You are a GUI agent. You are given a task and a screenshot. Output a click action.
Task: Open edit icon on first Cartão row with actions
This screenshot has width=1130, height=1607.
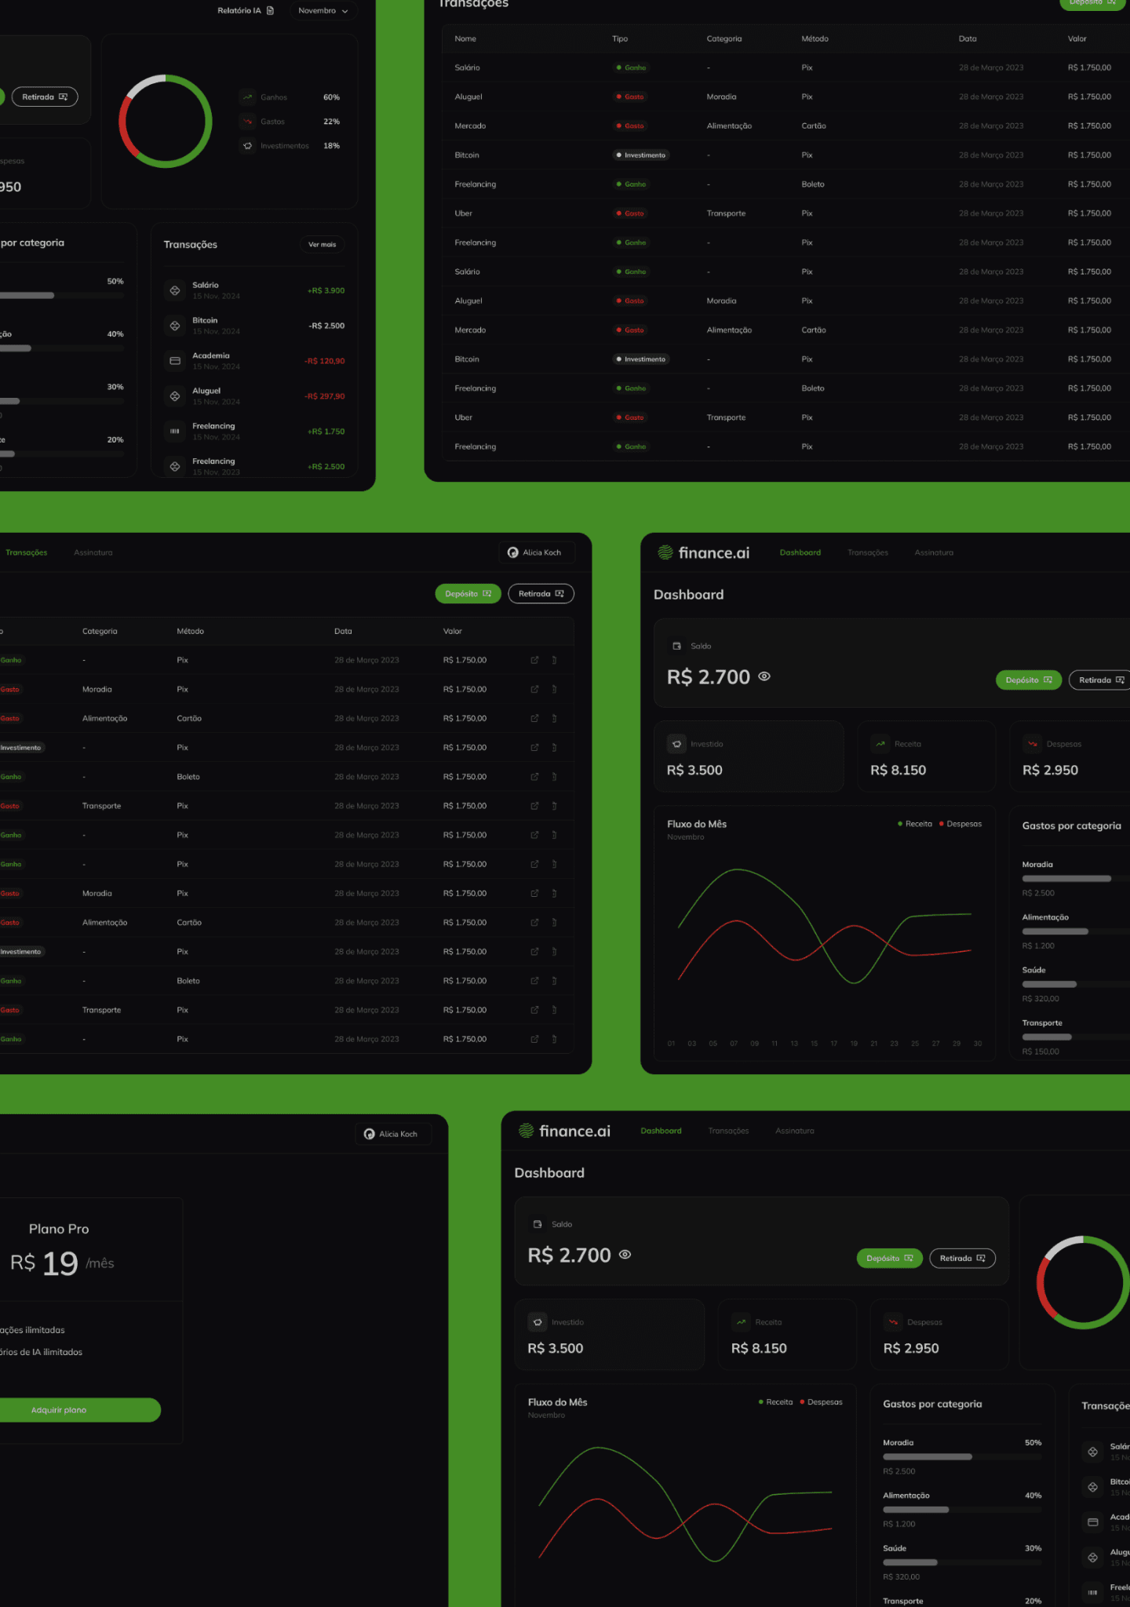pos(535,718)
